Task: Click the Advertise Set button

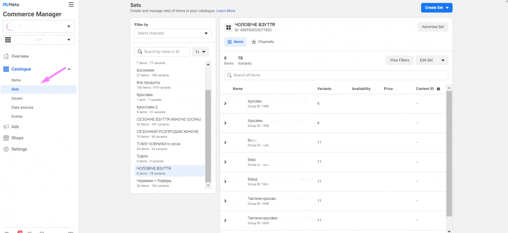Action: 432,27
